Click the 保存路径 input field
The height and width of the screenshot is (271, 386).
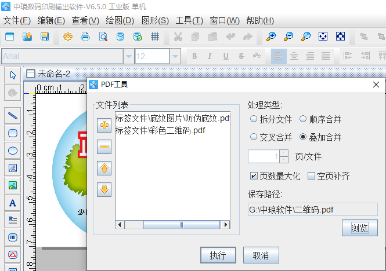(312, 209)
